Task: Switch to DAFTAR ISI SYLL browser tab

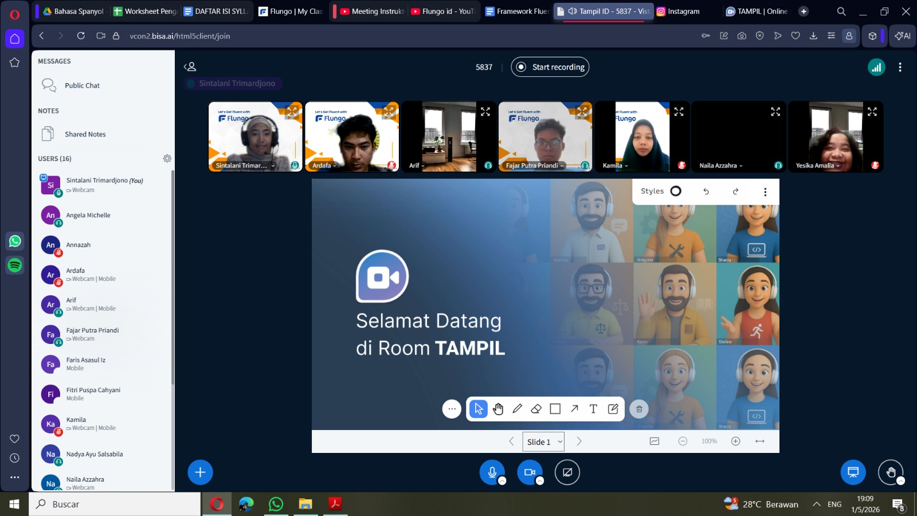Action: 215,11
